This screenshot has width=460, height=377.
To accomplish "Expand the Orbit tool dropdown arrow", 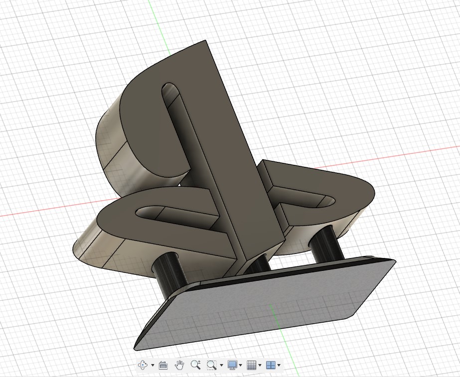I will [x=153, y=365].
